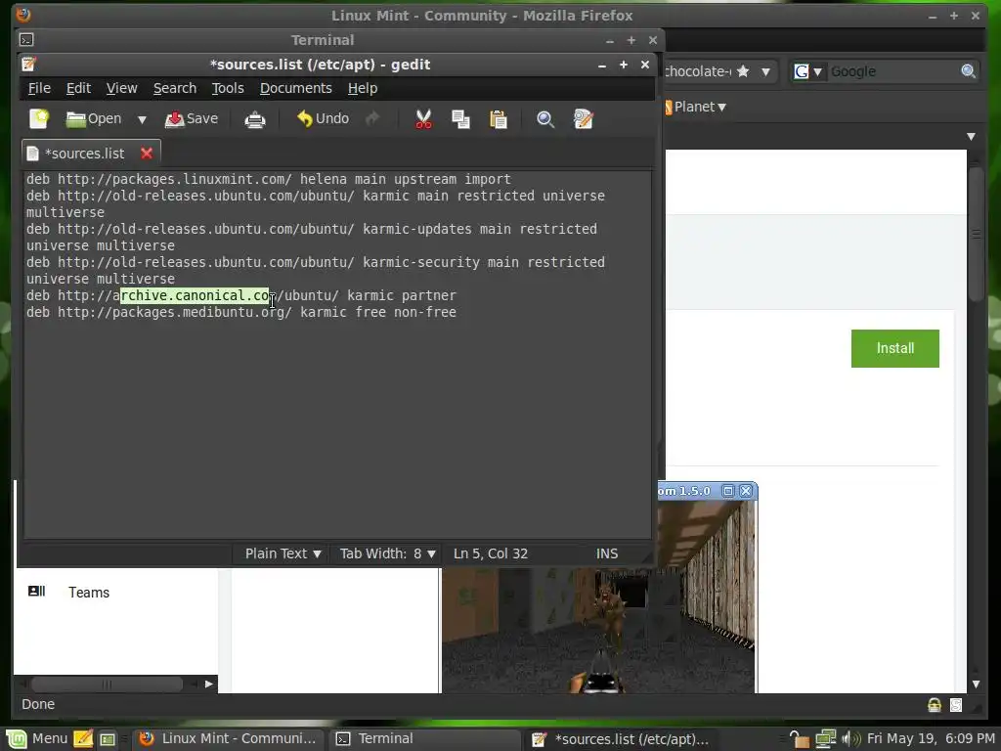Open the search engine selector dropdown

(808, 71)
